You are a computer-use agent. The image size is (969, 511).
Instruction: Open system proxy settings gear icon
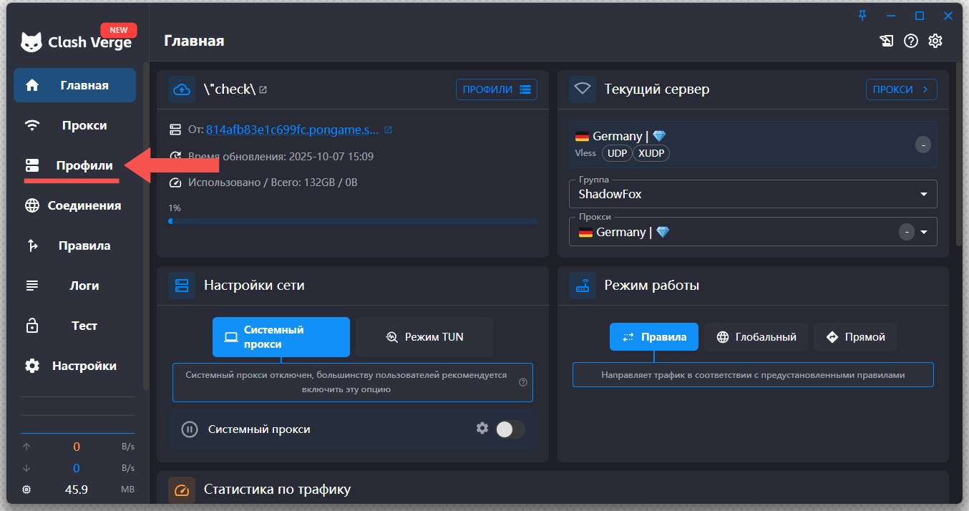coord(482,428)
